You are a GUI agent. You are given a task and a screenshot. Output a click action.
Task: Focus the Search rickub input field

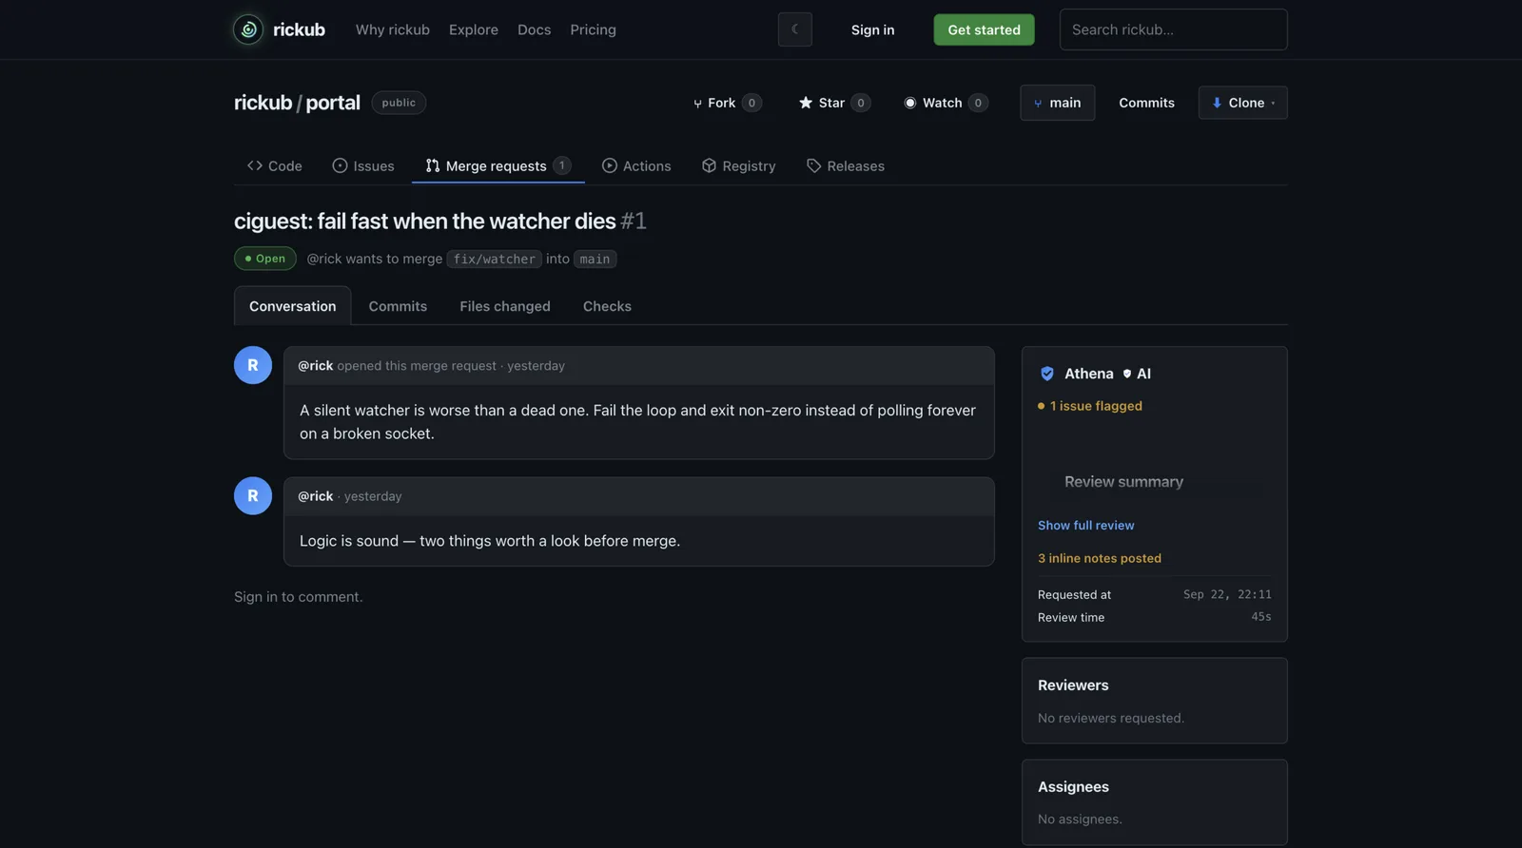1174,29
